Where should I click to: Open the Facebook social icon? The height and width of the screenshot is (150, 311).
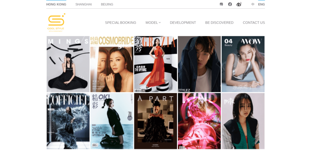[x=230, y=4]
